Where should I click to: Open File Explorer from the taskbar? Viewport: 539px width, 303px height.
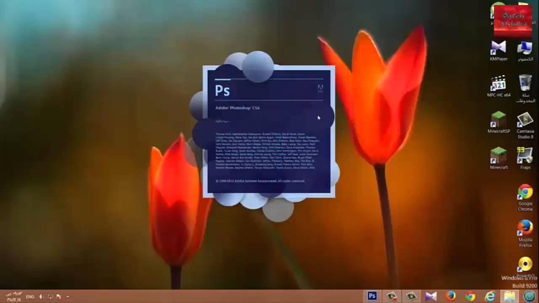(510, 296)
